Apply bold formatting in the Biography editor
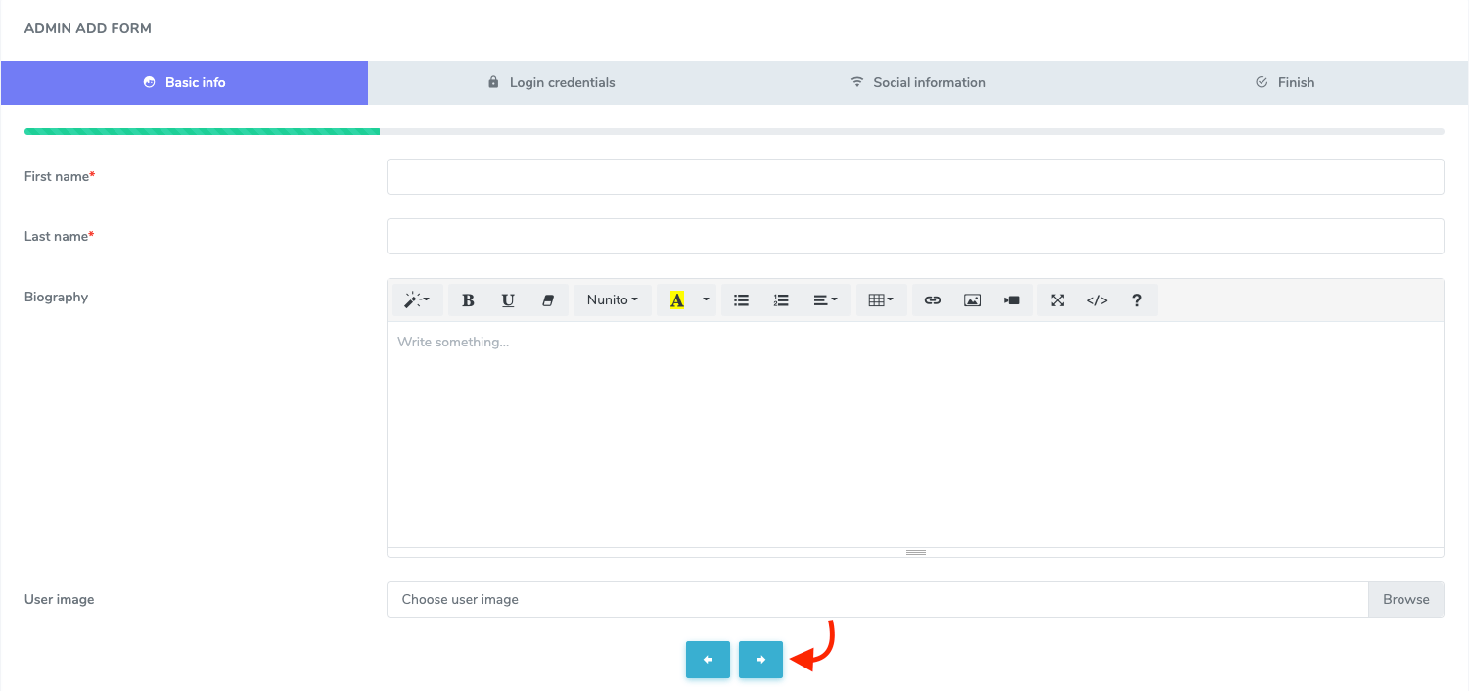The image size is (1469, 691). pyautogui.click(x=467, y=299)
